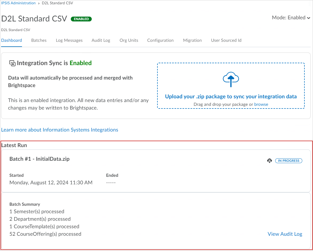Click the batch download cloud icon
The height and width of the screenshot is (251, 313).
270,161
